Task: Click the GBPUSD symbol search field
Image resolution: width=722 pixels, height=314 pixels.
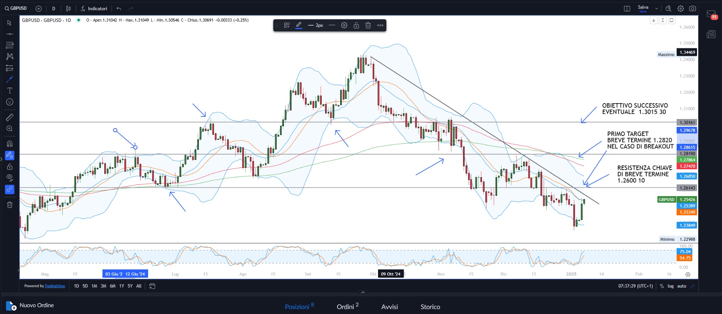Action: pyautogui.click(x=16, y=8)
